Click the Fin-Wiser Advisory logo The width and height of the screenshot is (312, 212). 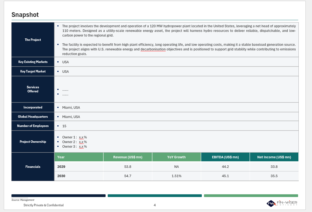[282, 203]
